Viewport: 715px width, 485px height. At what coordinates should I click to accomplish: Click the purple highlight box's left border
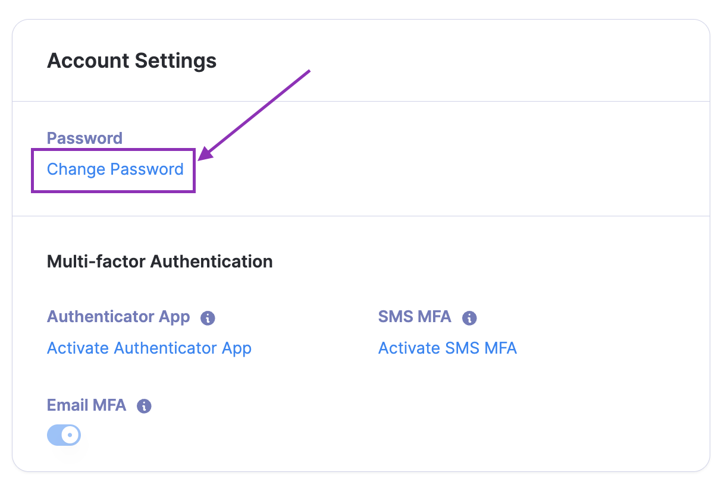[x=32, y=170]
